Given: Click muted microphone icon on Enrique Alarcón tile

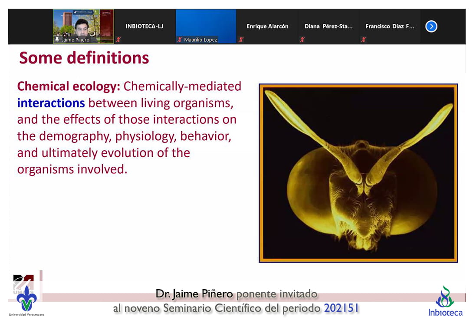Looking at the screenshot, I should (241, 40).
